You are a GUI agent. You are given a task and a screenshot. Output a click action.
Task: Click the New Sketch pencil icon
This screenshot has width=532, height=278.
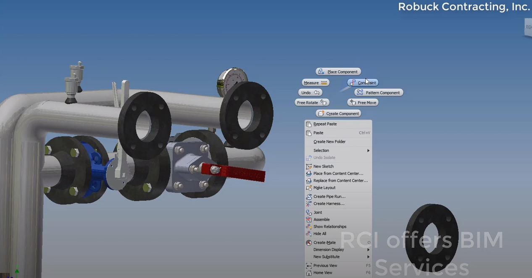[x=309, y=166]
